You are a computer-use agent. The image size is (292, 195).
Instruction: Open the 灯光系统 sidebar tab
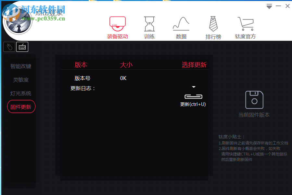click(x=21, y=93)
